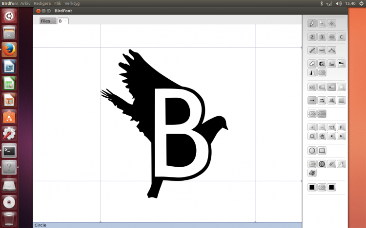The height and width of the screenshot is (228, 366).
Task: Click the X delete button in toolbox
Action: pos(341,87)
